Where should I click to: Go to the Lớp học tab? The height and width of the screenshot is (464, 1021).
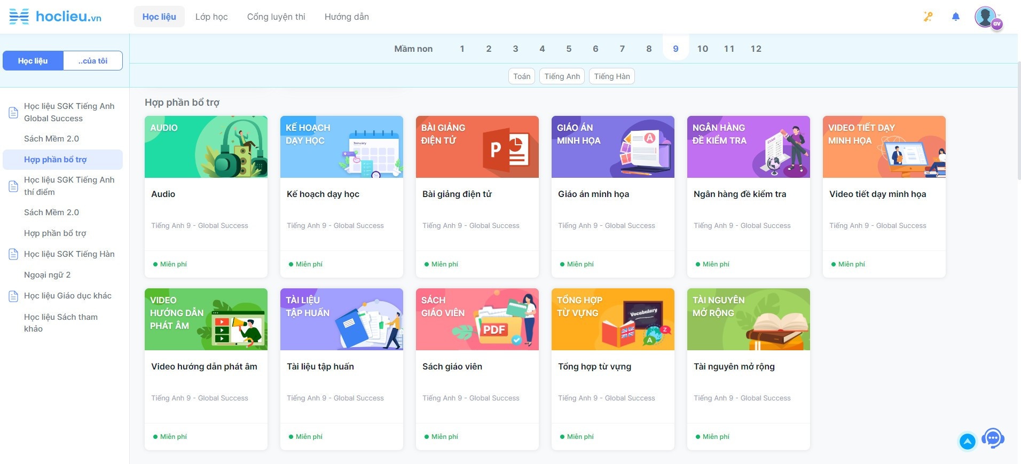point(211,17)
